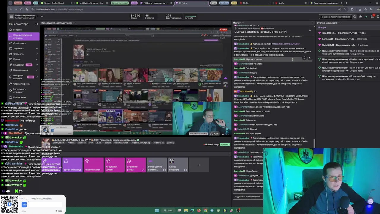The width and height of the screenshot is (380, 214).
Task: Click the chat panel scrollbar
Action: 314,143
